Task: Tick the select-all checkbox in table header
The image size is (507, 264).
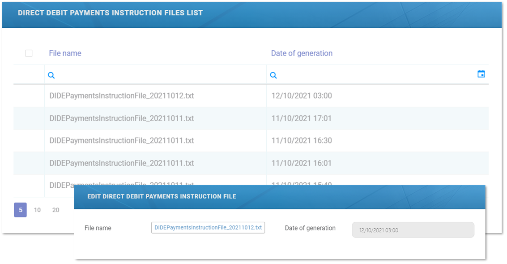Action: tap(29, 53)
